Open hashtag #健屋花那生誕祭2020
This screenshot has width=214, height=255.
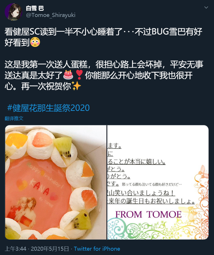pos(48,108)
